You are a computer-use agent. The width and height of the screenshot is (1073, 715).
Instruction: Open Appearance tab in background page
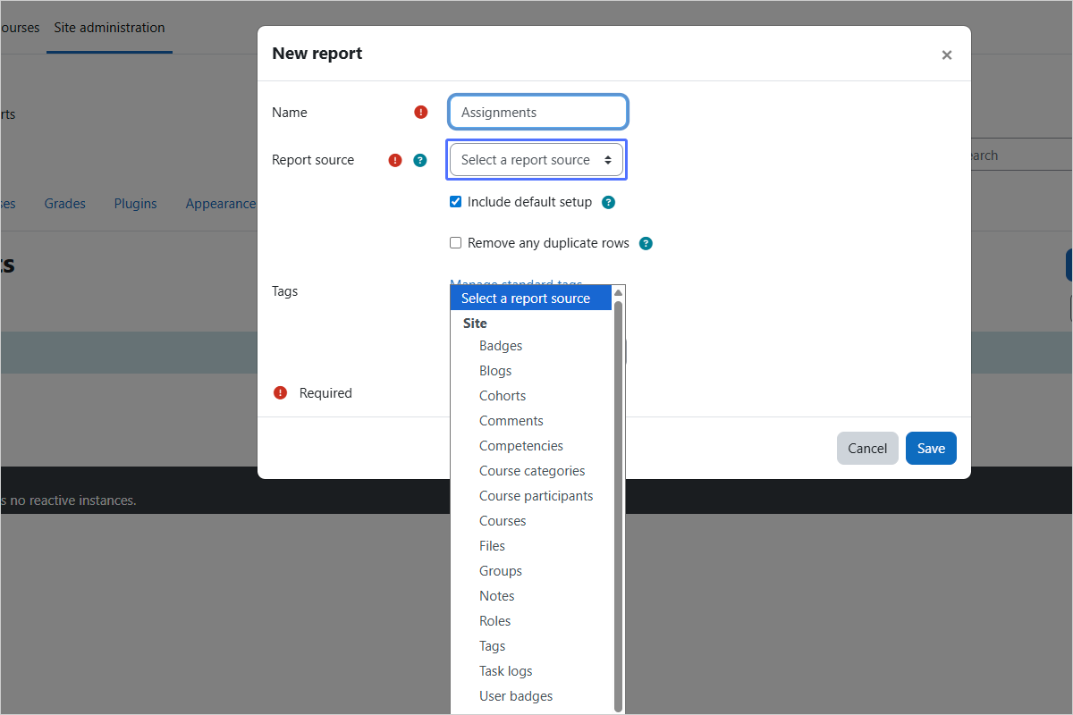coord(220,204)
